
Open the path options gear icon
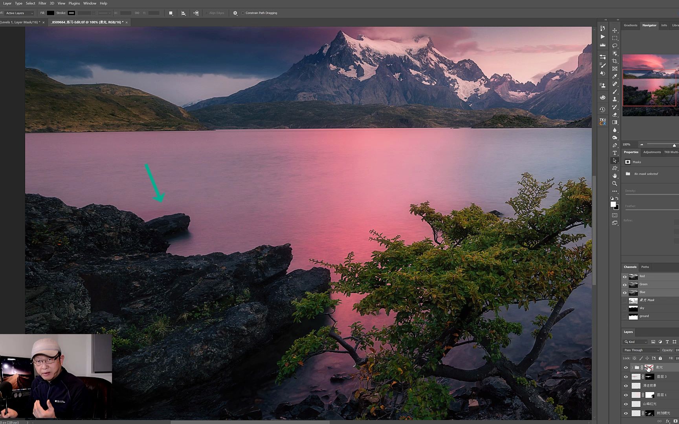click(235, 13)
